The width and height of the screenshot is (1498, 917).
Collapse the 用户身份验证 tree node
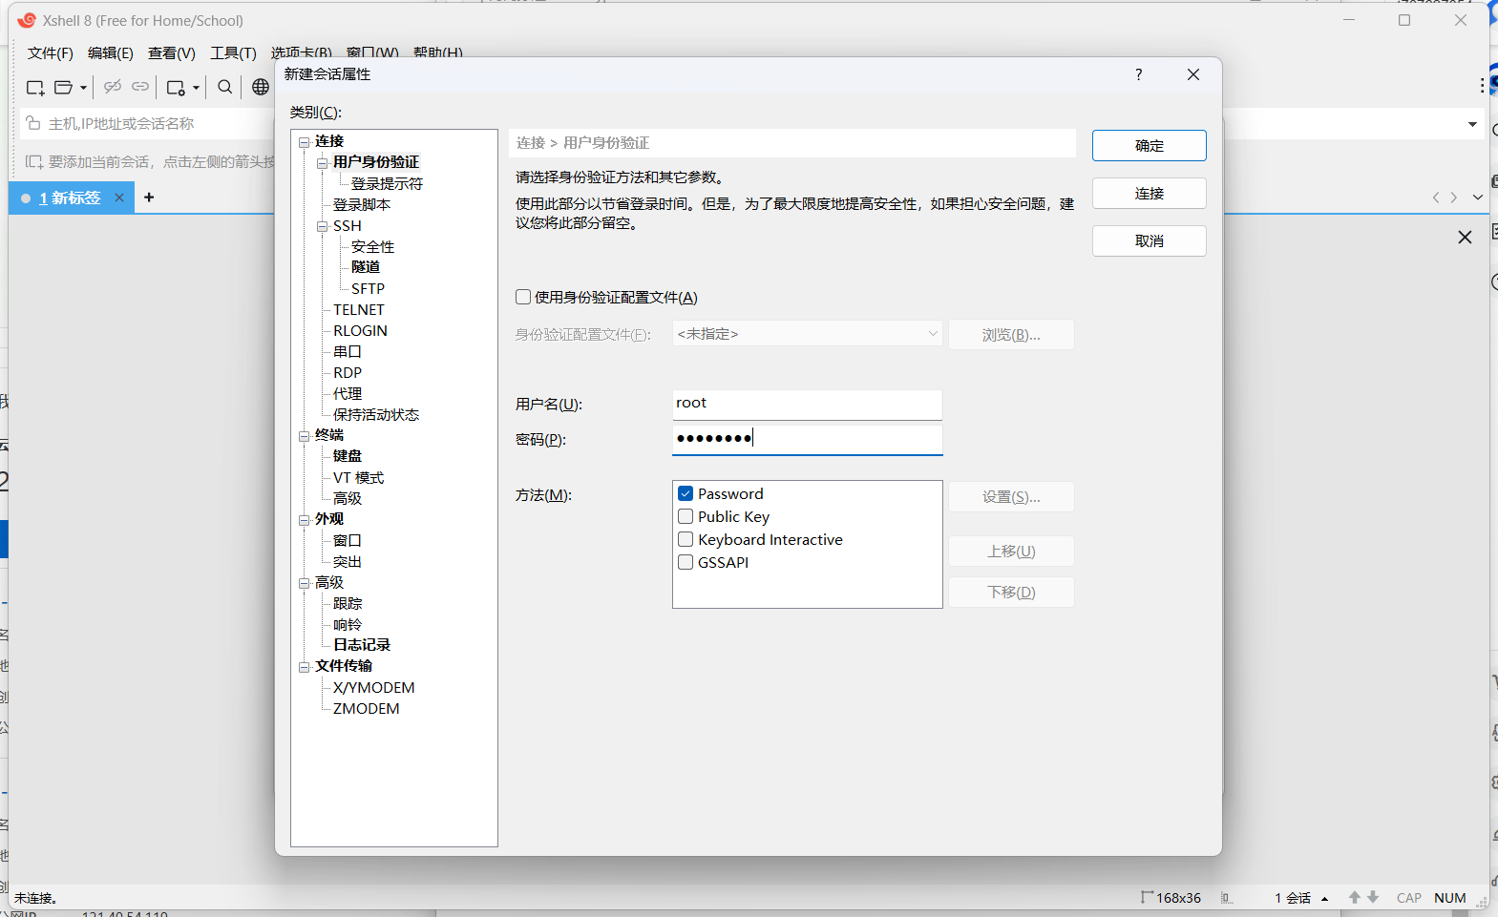point(322,163)
